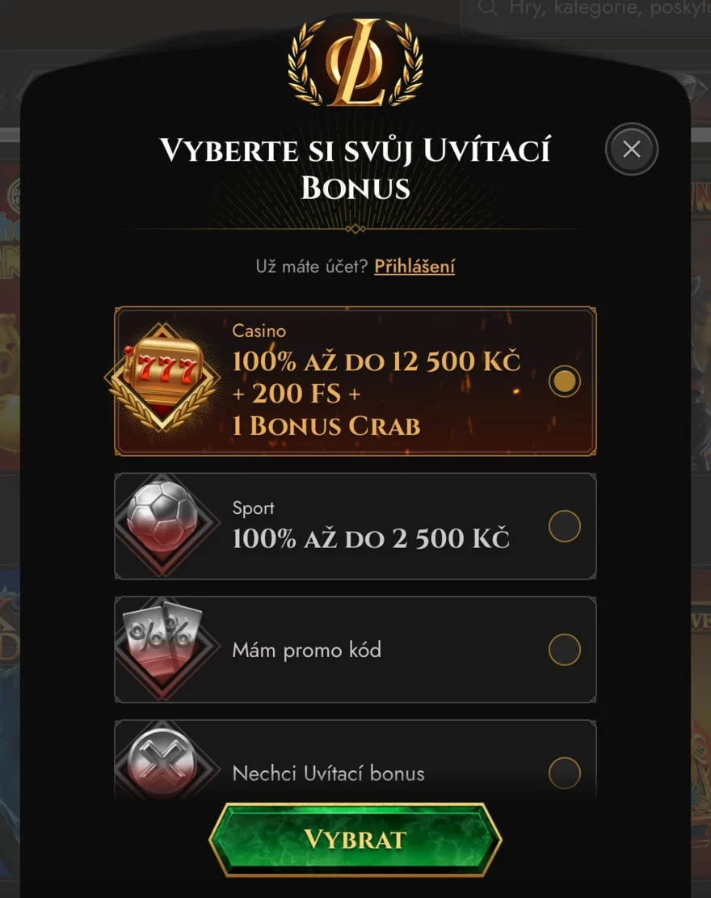Viewport: 711px width, 898px height.
Task: Confirm selection with the green Vybrat button
Action: point(355,840)
